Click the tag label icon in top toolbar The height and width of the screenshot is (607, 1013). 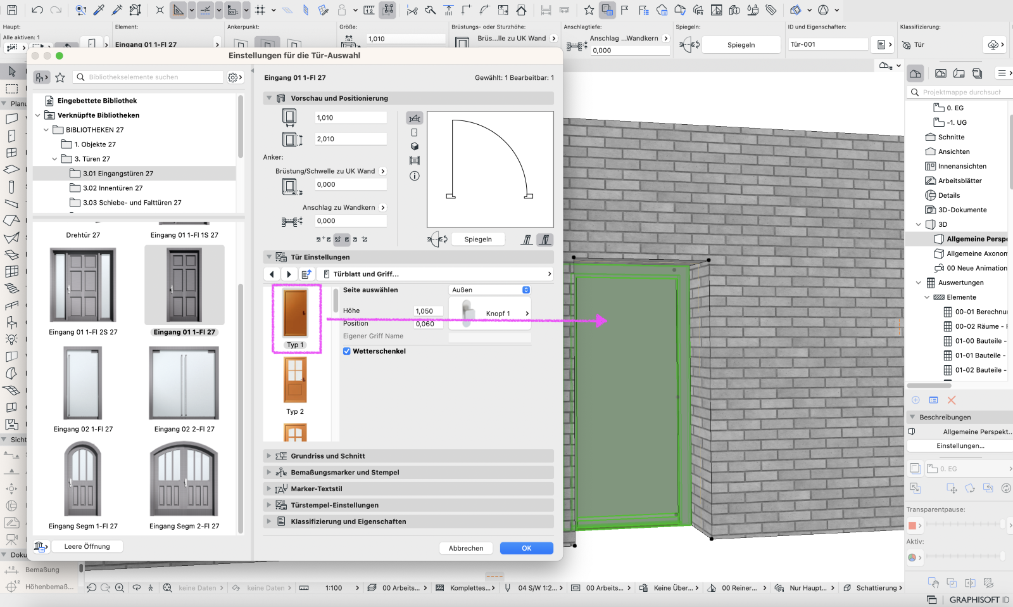click(x=771, y=10)
